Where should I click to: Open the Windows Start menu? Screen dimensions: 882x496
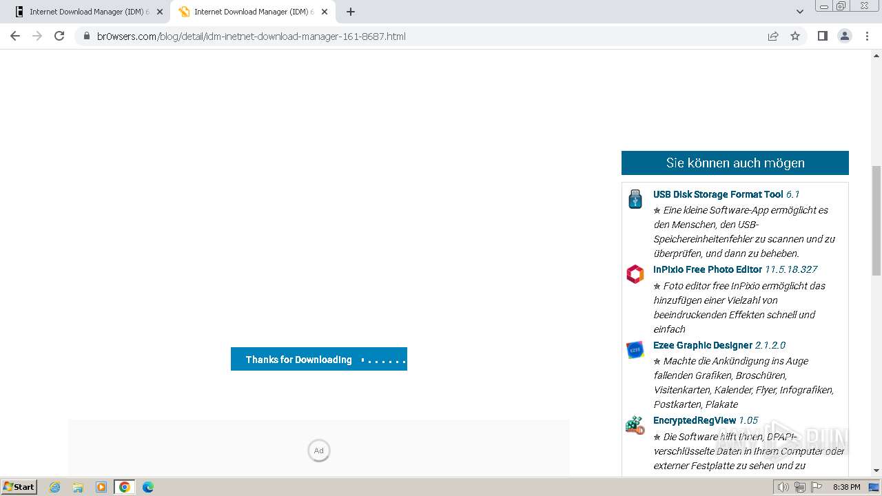click(19, 486)
